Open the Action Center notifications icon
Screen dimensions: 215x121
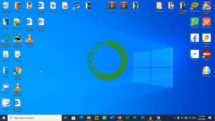210,118
